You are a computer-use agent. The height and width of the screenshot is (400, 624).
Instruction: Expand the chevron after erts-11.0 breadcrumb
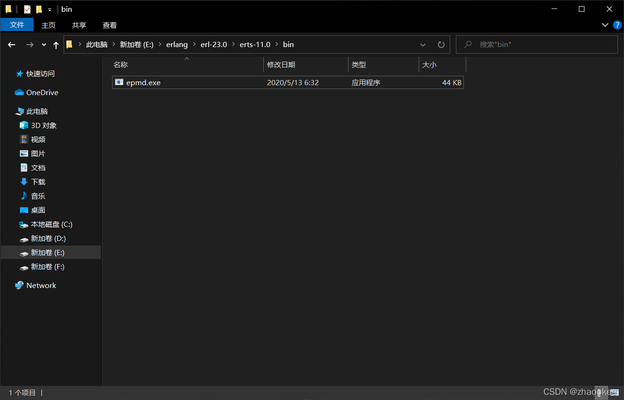pyautogui.click(x=276, y=45)
